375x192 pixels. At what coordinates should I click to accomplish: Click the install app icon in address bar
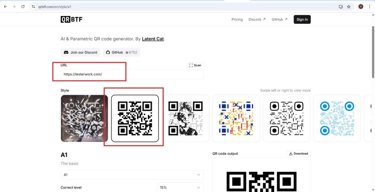pos(341,7)
